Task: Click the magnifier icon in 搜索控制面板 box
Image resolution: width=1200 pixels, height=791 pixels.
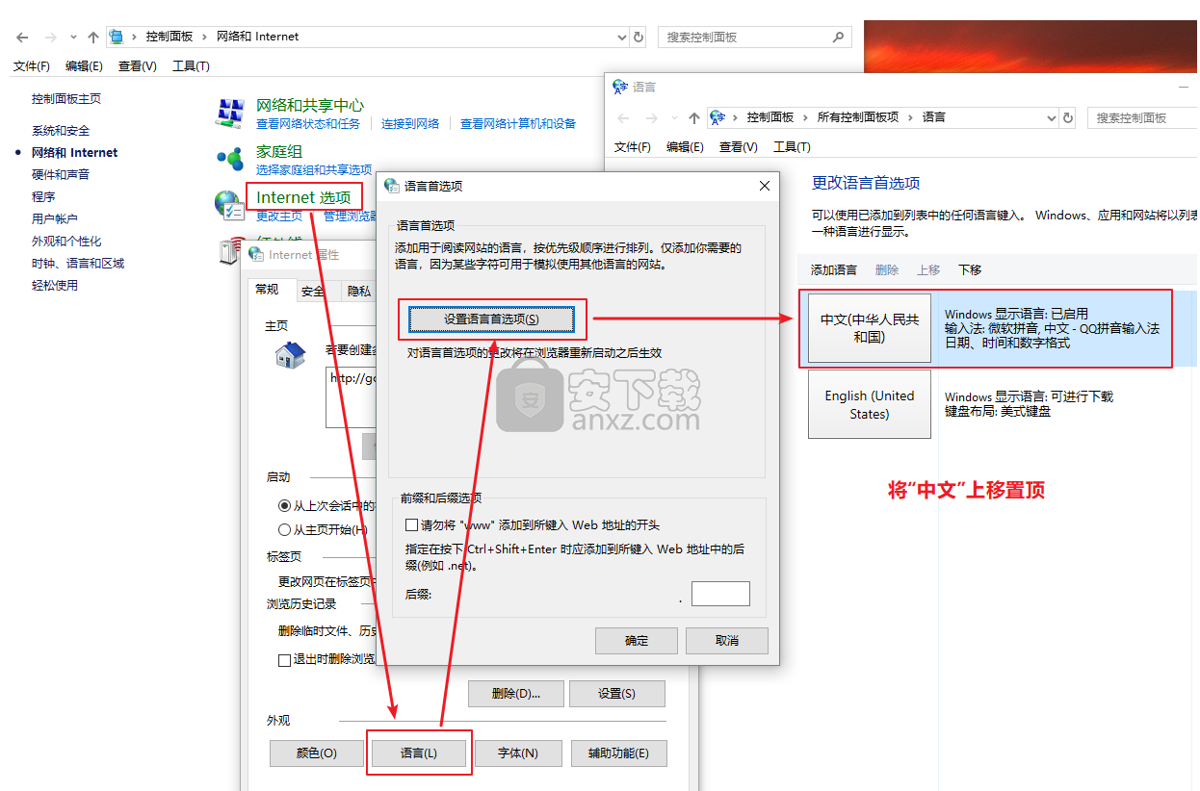Action: pyautogui.click(x=839, y=37)
